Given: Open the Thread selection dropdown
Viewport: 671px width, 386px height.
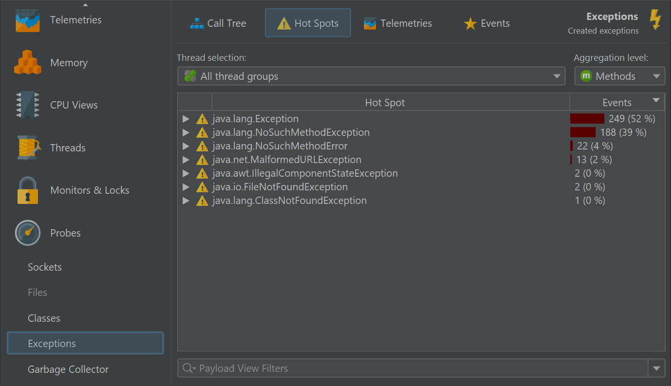Looking at the screenshot, I should coord(371,76).
